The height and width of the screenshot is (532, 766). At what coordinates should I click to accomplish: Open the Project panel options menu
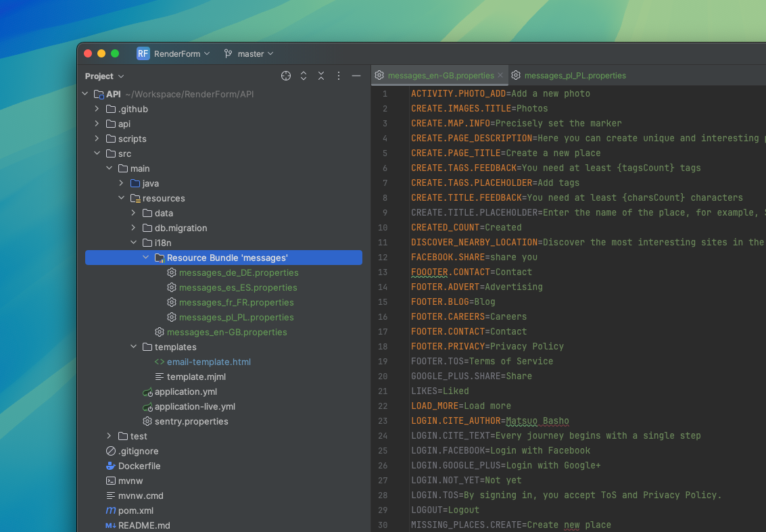339,76
